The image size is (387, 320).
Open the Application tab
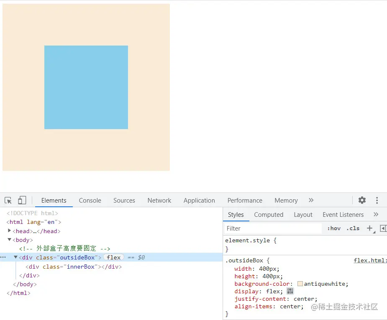point(199,201)
